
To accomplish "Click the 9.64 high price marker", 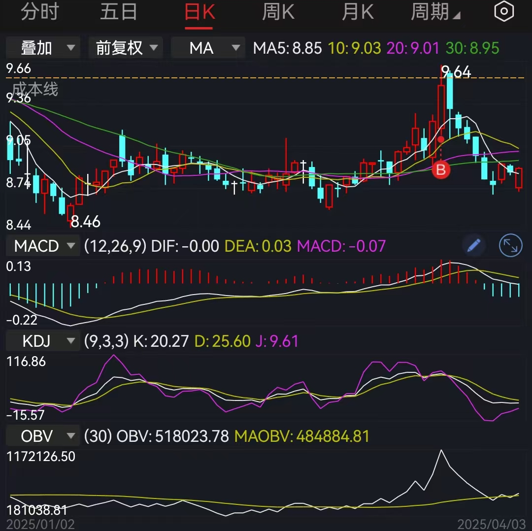I will pos(455,72).
